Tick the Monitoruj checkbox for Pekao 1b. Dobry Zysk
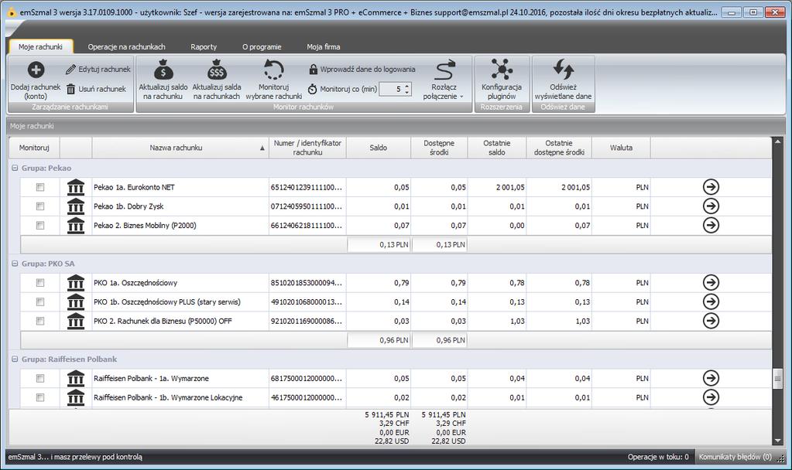 (40, 206)
